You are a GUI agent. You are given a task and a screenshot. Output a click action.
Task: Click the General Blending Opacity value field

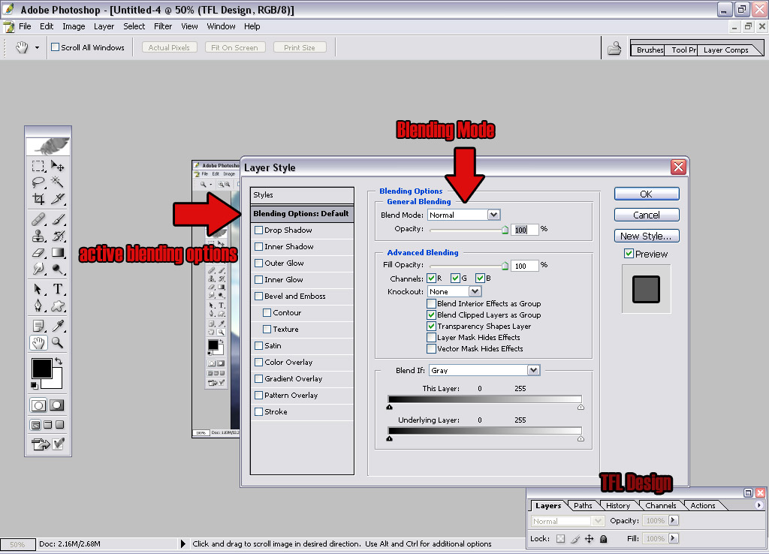pyautogui.click(x=524, y=230)
